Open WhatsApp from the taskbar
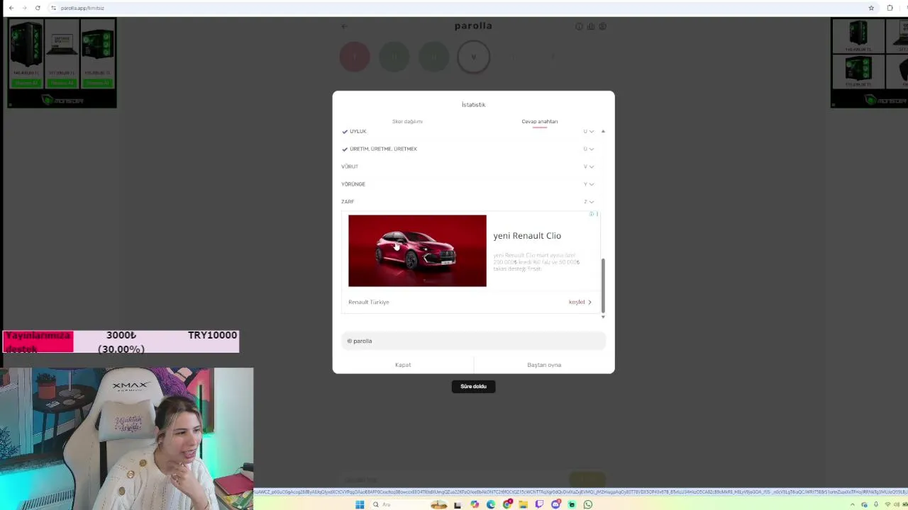 (x=588, y=504)
